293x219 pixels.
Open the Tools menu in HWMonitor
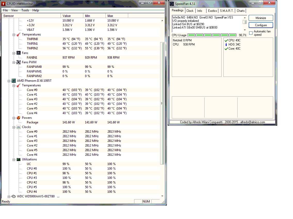(25, 10)
